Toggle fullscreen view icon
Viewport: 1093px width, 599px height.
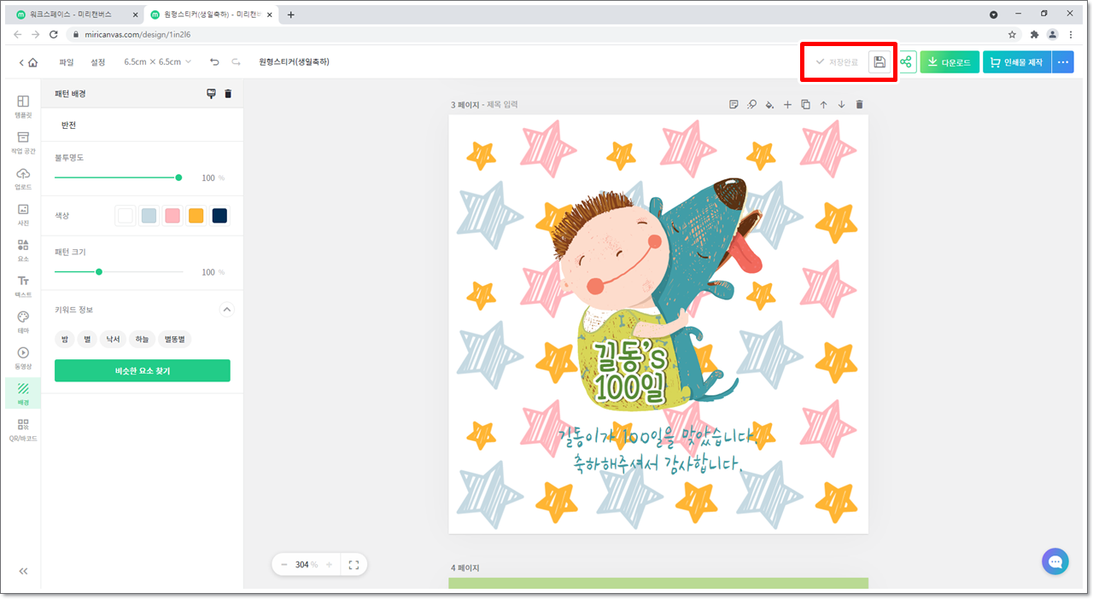pos(354,564)
